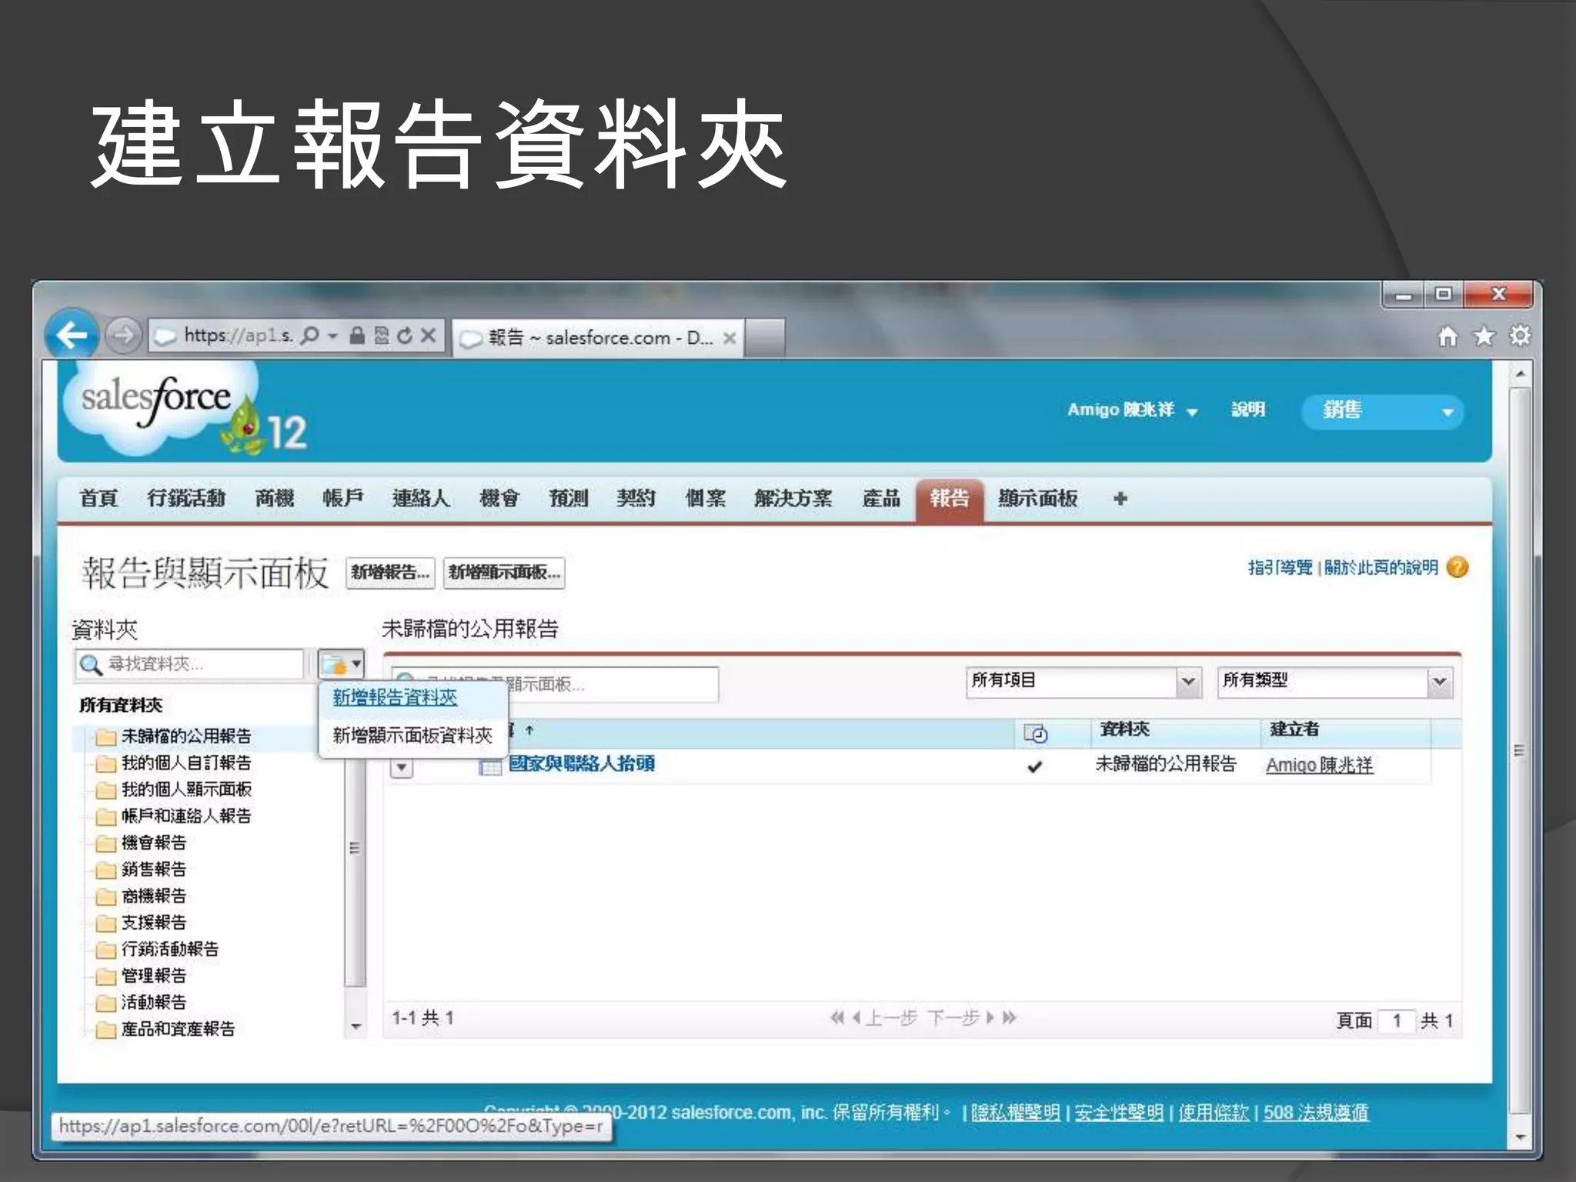Select the 支援報告 folder
The height and width of the screenshot is (1182, 1576).
(154, 923)
